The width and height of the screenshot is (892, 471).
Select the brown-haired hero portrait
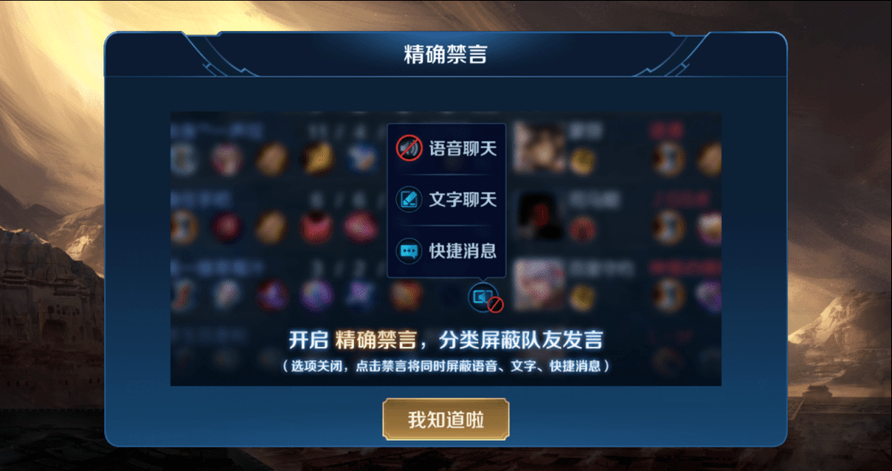tap(540, 148)
